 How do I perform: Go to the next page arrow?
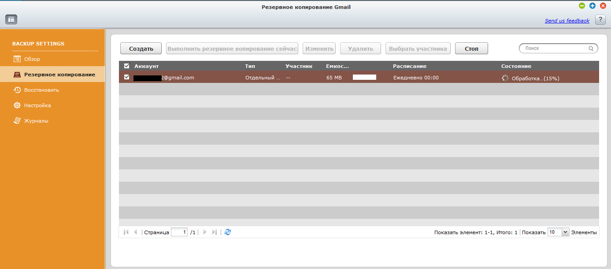pos(204,232)
